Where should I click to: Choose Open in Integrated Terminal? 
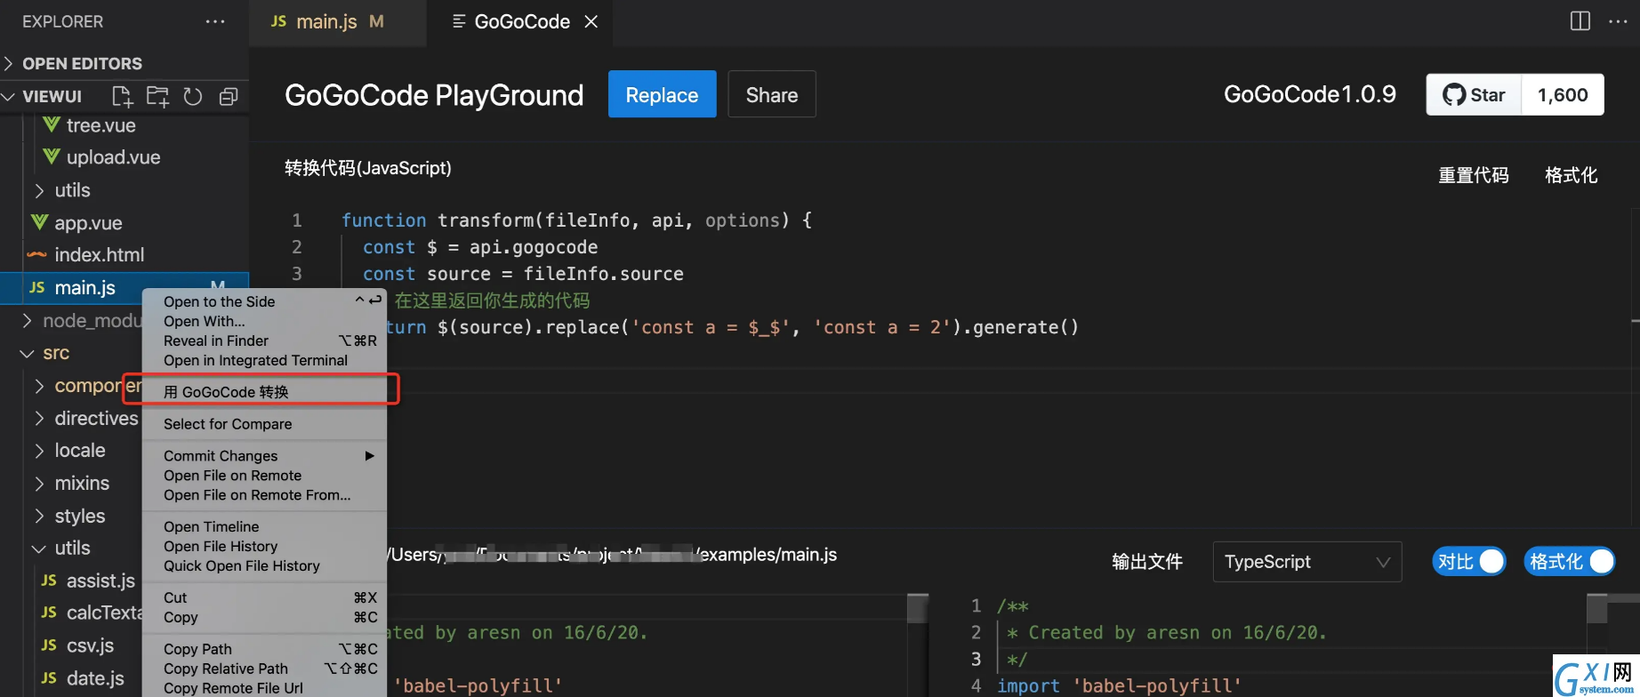click(x=264, y=360)
